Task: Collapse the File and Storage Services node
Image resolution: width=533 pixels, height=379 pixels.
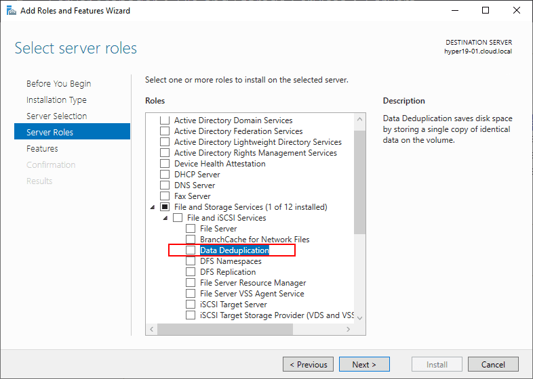Action: [x=152, y=207]
